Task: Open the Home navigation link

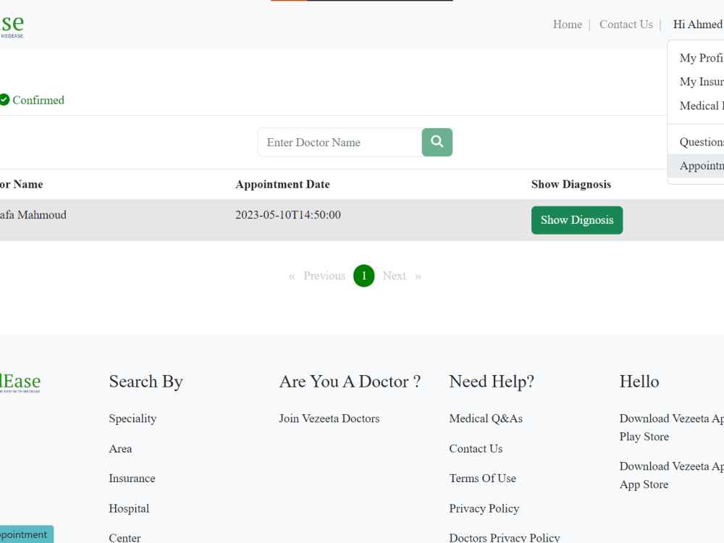Action: pyautogui.click(x=568, y=25)
